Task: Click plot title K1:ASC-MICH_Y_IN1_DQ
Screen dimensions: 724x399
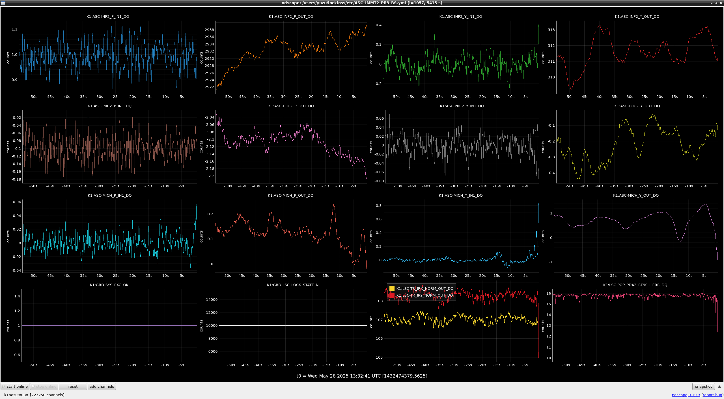Action: (461, 195)
